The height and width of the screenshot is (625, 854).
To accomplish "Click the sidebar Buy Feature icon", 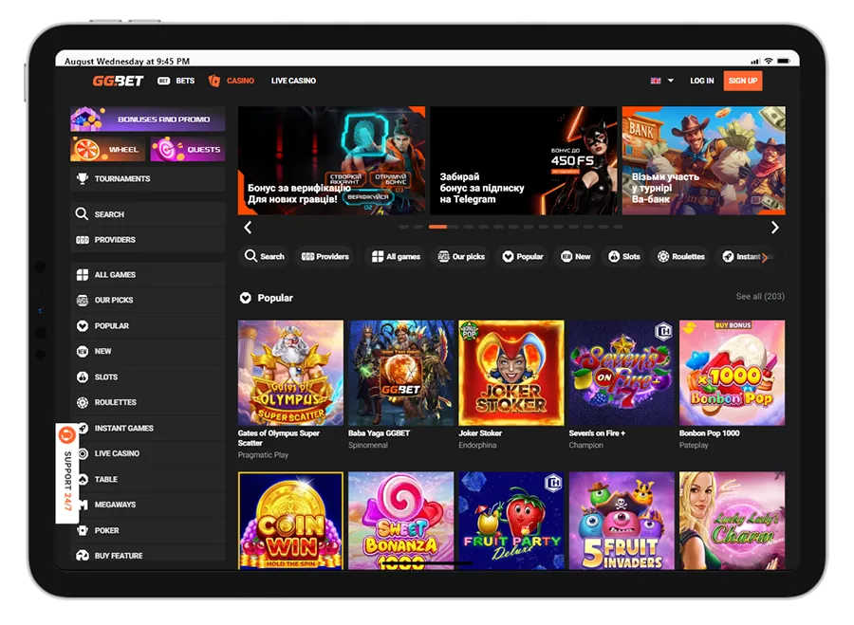I will pyautogui.click(x=83, y=556).
